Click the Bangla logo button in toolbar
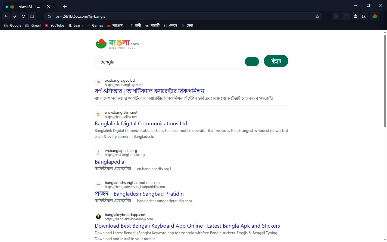This screenshot has height=242, width=387. coord(375,16)
